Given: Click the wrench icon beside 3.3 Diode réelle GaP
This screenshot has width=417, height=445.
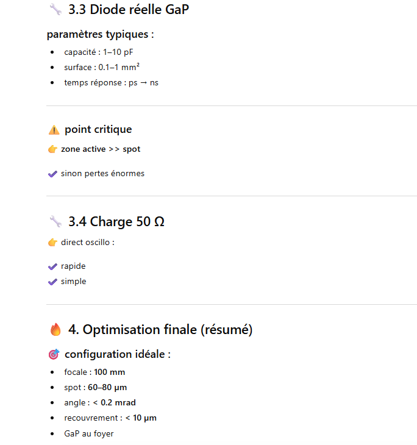Looking at the screenshot, I should point(55,10).
